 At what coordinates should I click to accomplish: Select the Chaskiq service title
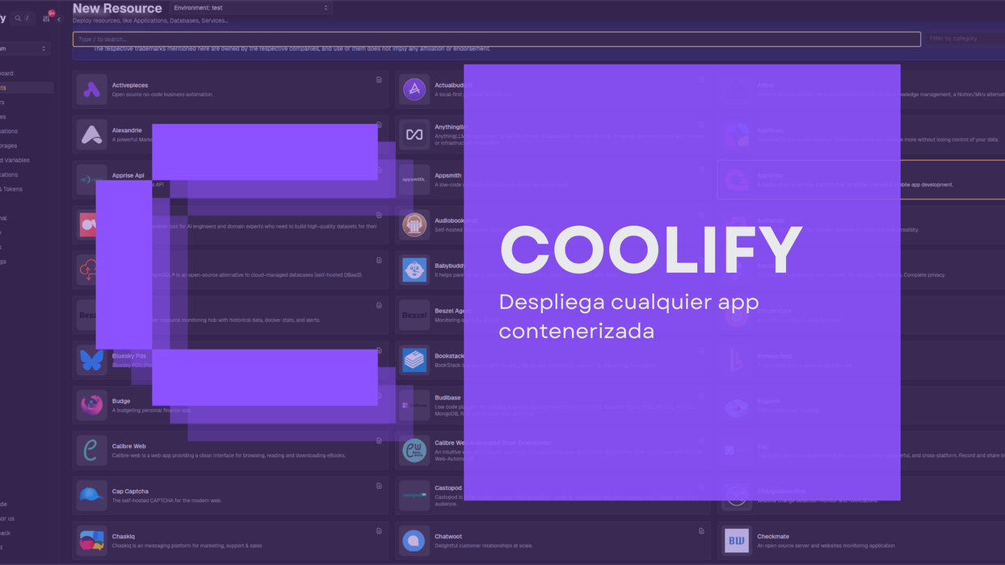point(124,537)
